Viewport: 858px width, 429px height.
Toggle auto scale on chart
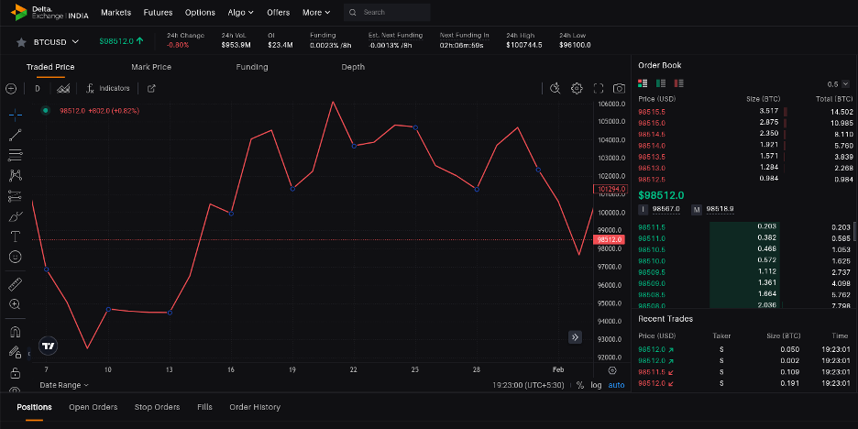pos(616,385)
